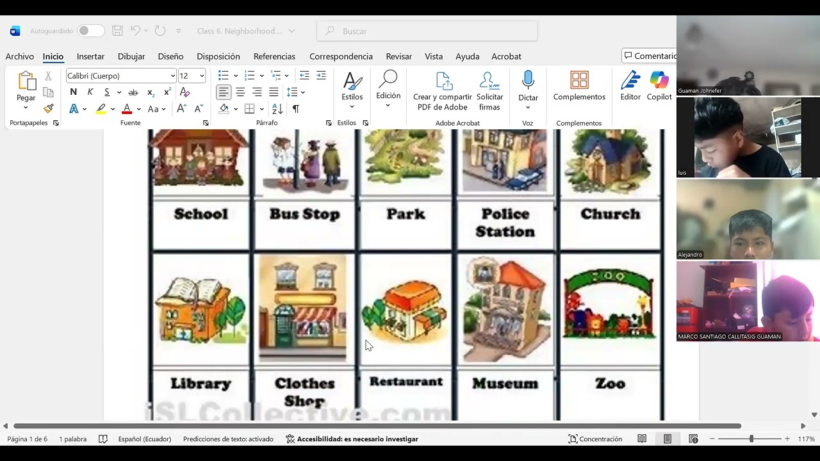
Task: Click the Paste (Pegar) clipboard icon
Action: [x=26, y=80]
